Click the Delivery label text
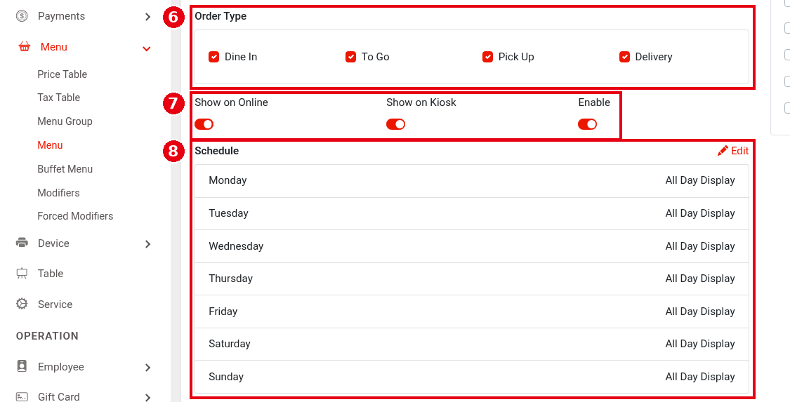This screenshot has height=402, width=790. (x=654, y=57)
